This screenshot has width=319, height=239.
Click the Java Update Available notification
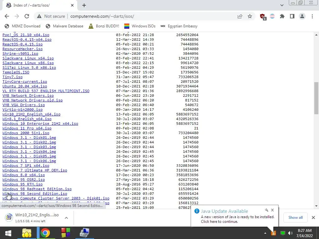234,216
